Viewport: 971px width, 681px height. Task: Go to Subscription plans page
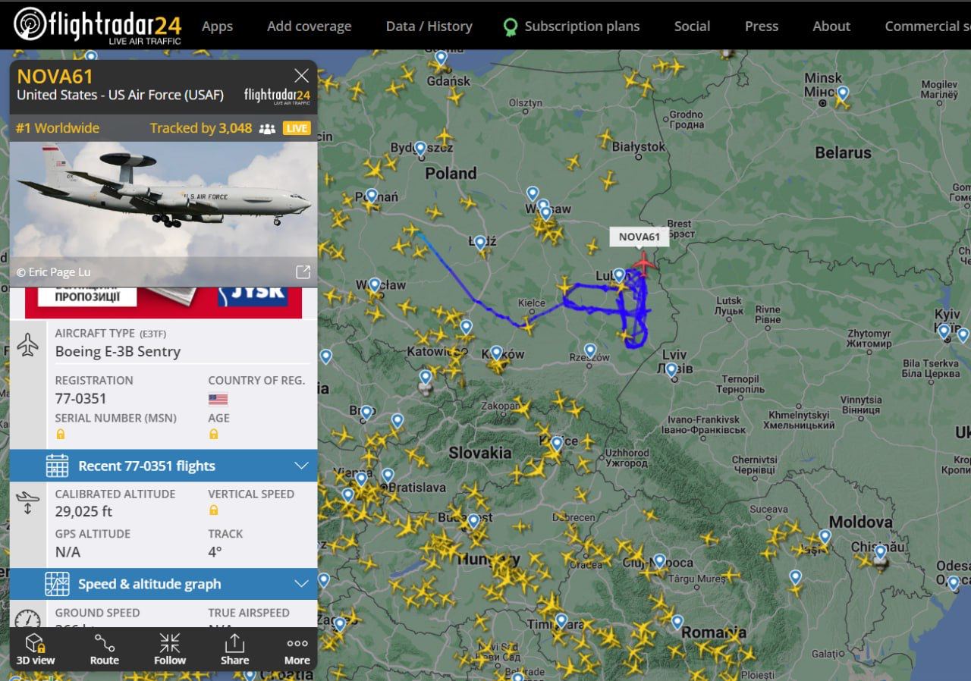coord(571,27)
